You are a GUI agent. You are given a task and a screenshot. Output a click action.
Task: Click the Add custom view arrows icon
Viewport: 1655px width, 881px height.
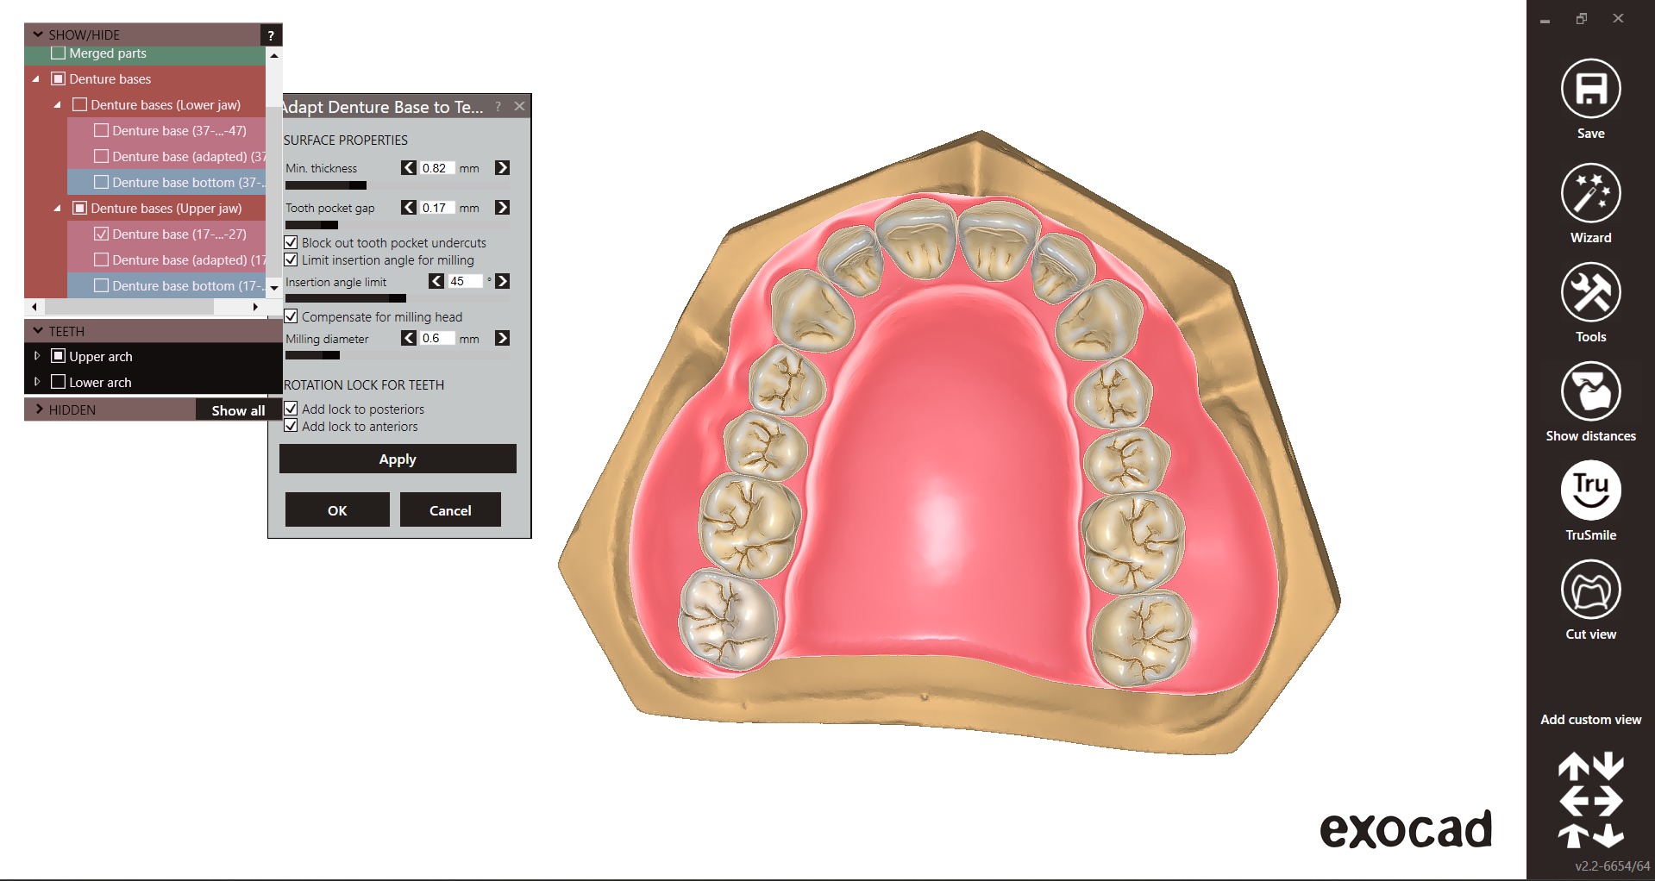pyautogui.click(x=1590, y=801)
